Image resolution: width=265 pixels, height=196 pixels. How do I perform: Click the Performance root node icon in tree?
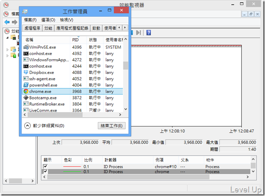[x=7, y=31]
